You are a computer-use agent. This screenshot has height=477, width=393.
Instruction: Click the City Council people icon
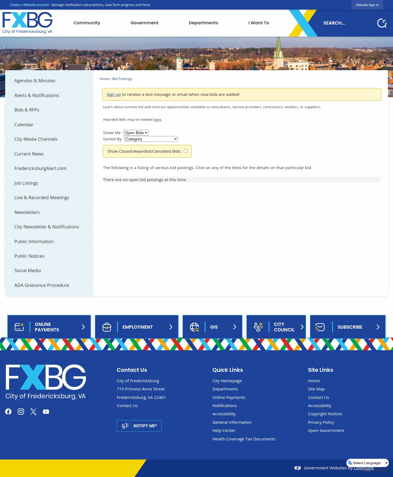pyautogui.click(x=258, y=327)
